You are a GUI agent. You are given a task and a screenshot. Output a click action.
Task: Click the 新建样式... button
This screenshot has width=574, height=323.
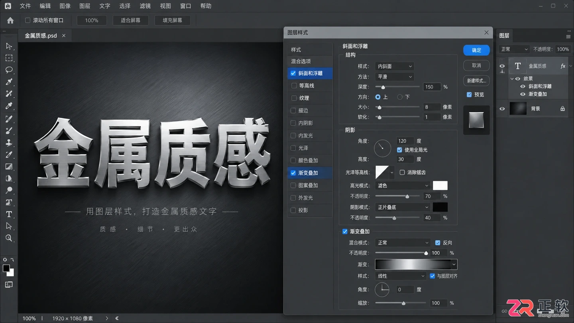click(x=476, y=81)
